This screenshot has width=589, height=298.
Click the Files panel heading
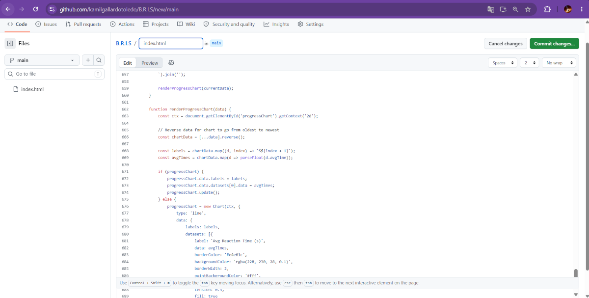point(24,43)
